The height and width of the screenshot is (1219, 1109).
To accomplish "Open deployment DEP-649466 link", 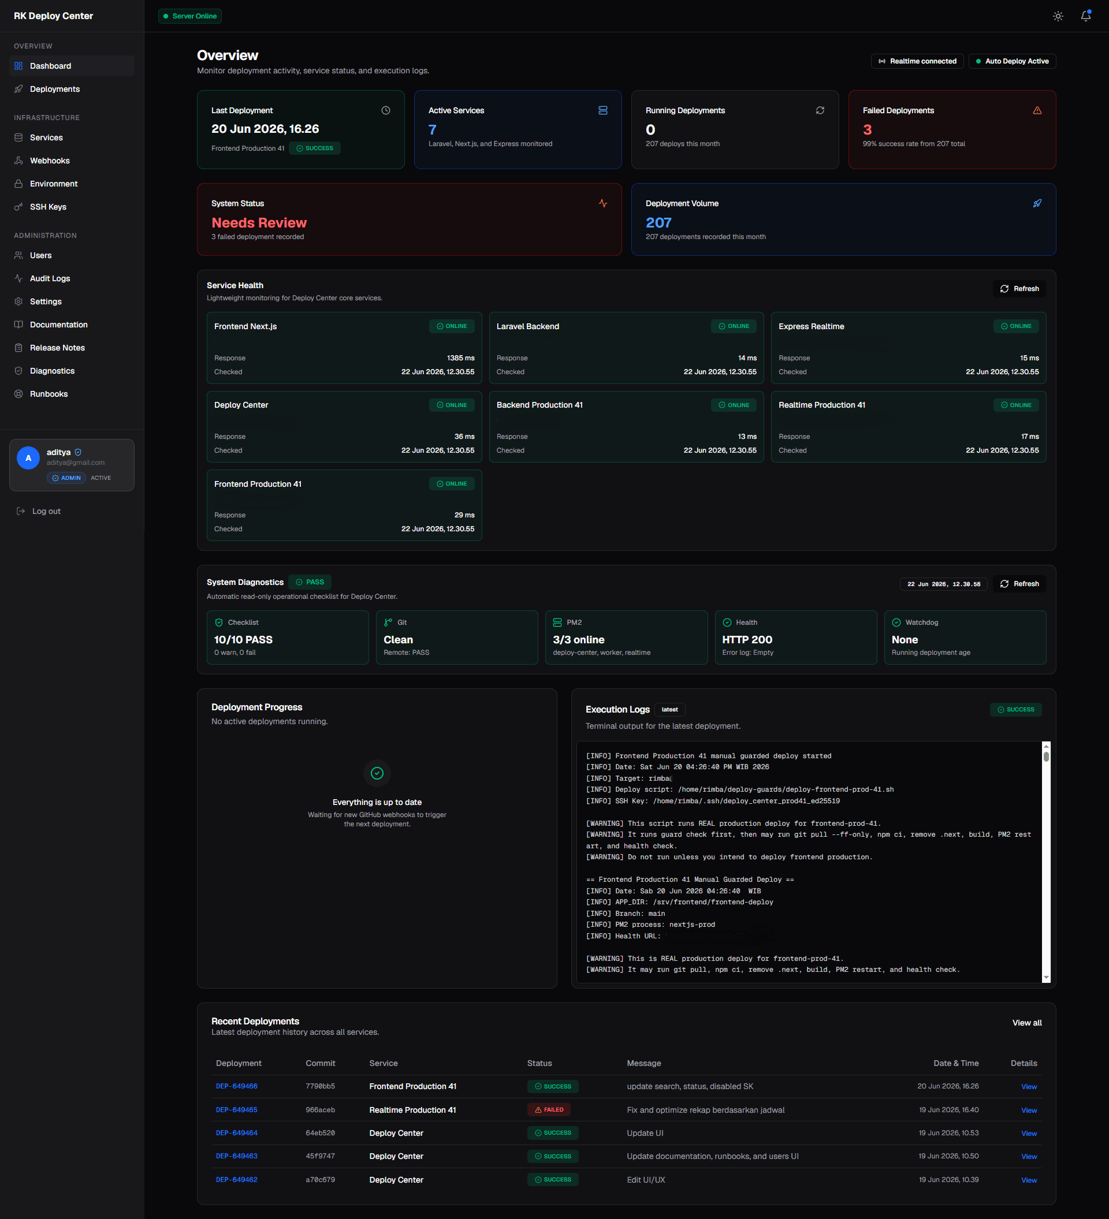I will click(x=236, y=1086).
